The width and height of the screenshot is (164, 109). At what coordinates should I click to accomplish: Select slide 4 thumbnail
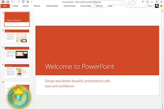[x=17, y=71]
